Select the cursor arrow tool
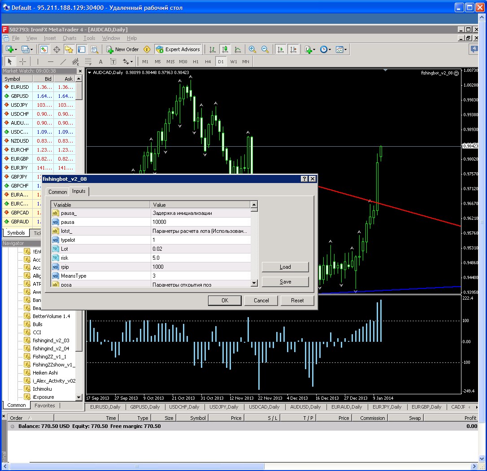 (9, 61)
